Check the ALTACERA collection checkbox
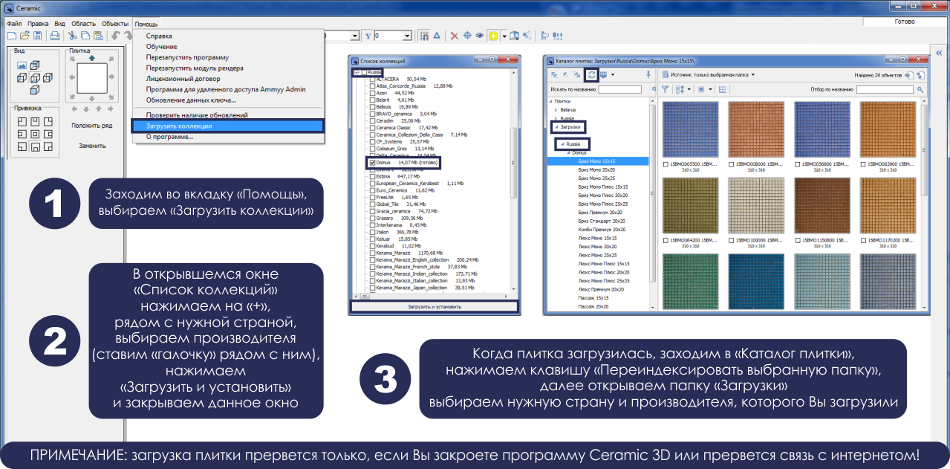This screenshot has width=950, height=469. click(373, 79)
